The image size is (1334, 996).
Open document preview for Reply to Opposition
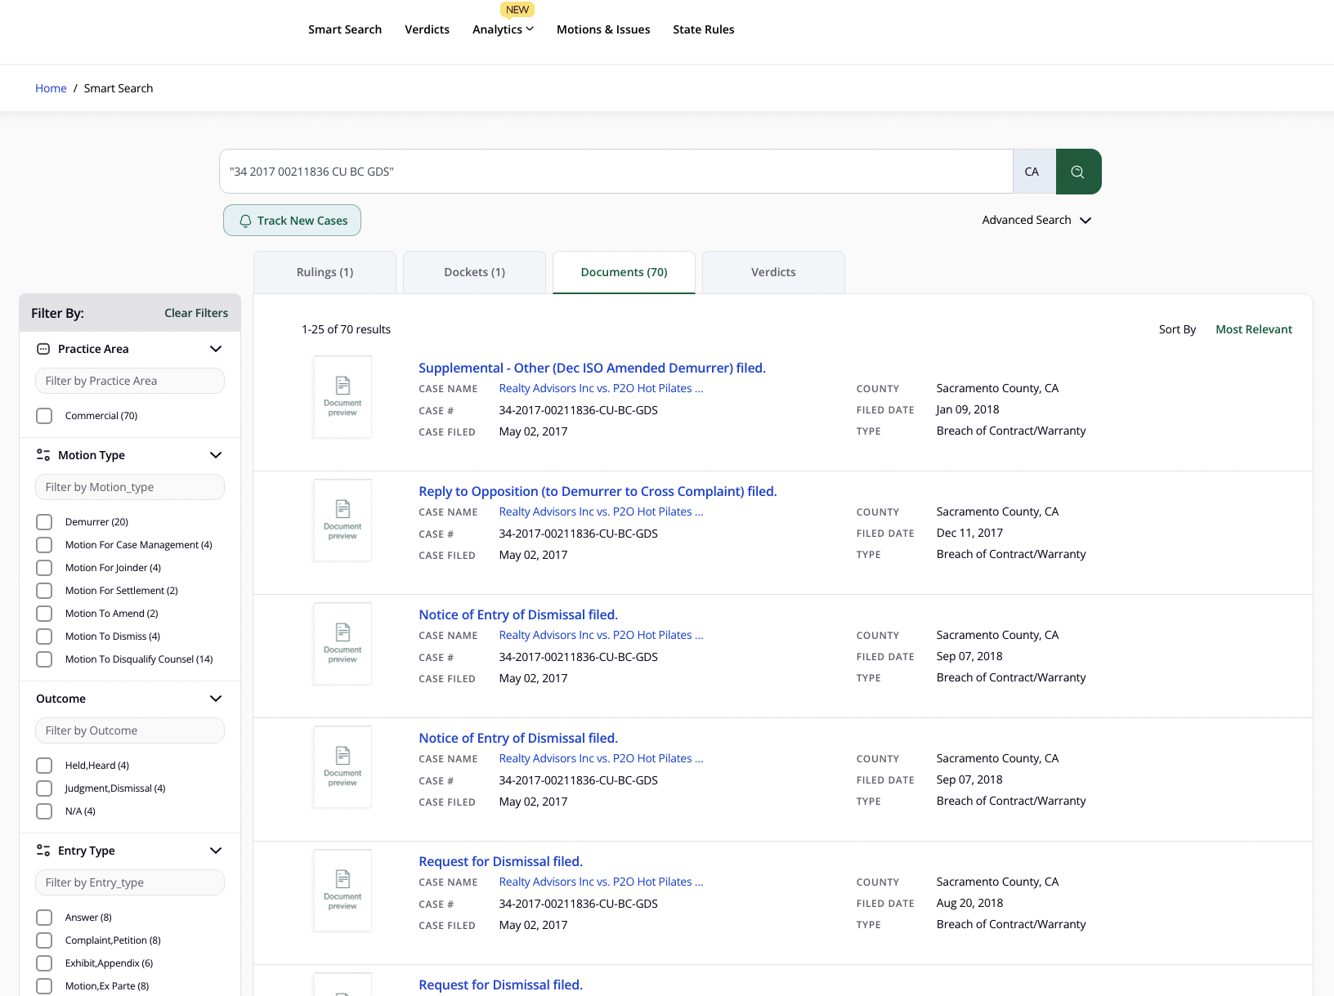tap(342, 520)
